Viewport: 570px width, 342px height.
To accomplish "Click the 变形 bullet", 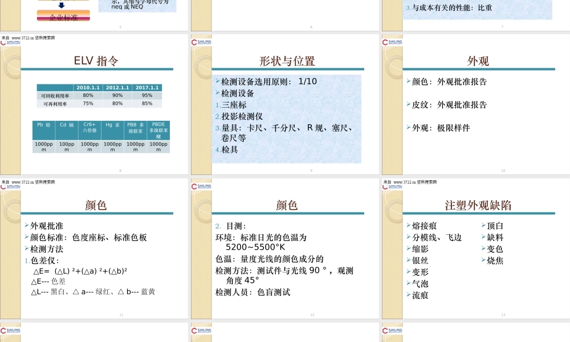I will [x=417, y=272].
